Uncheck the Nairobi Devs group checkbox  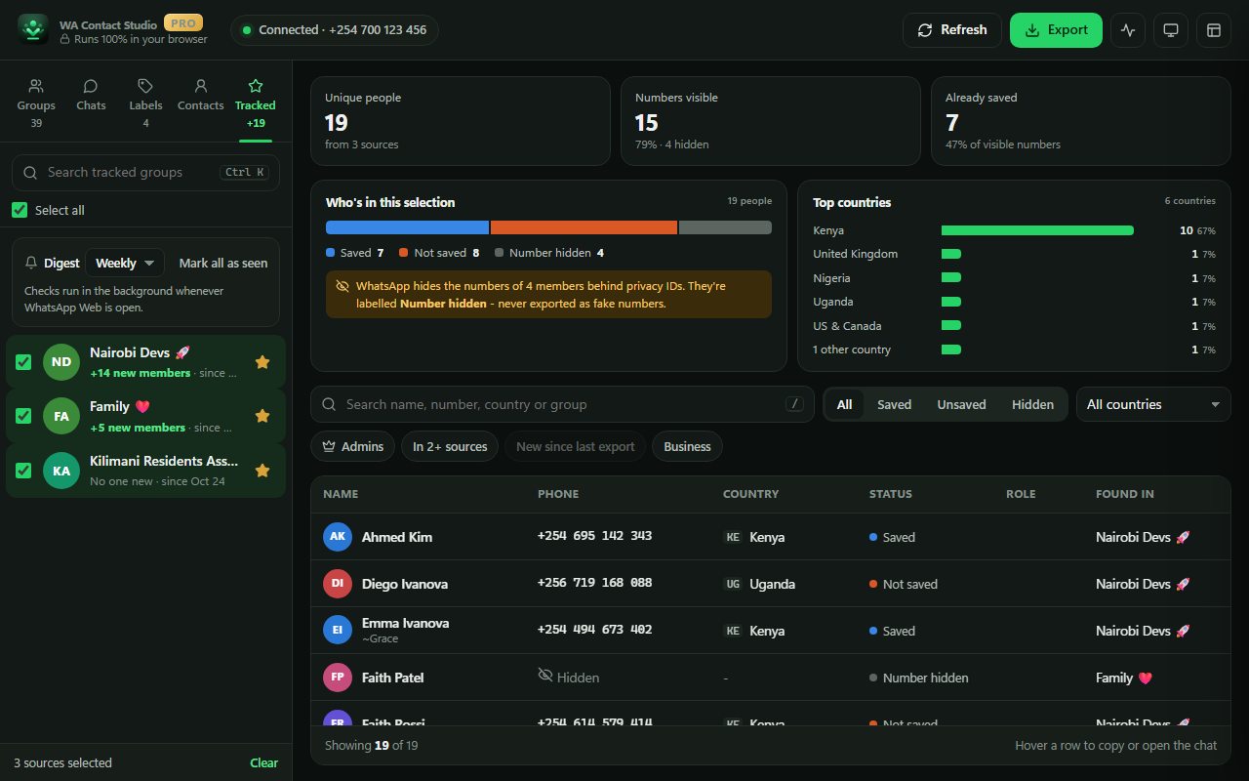tap(23, 362)
